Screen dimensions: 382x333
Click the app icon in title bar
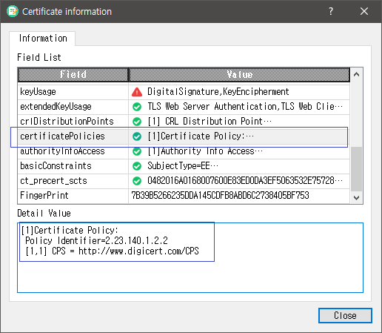13,11
